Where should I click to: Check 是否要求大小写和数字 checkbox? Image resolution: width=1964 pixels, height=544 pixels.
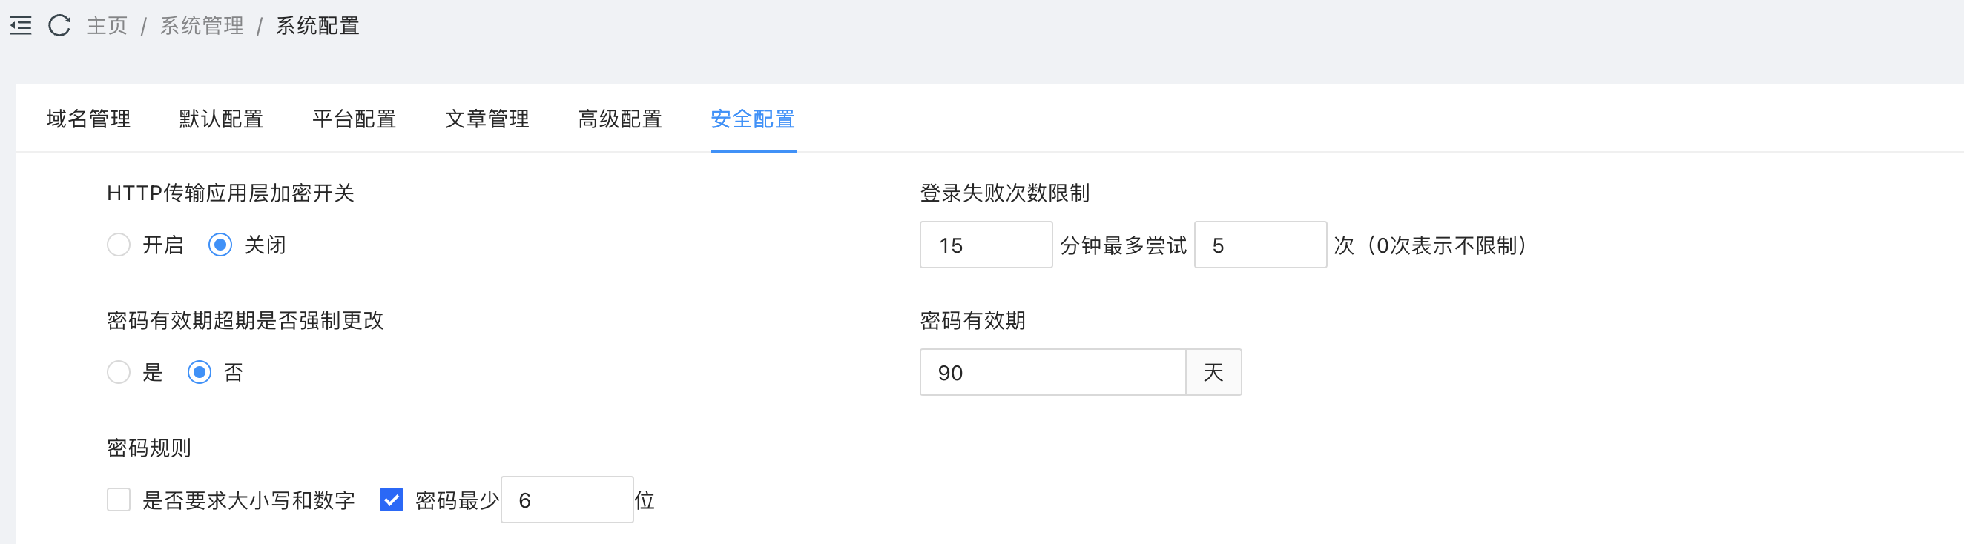(119, 500)
